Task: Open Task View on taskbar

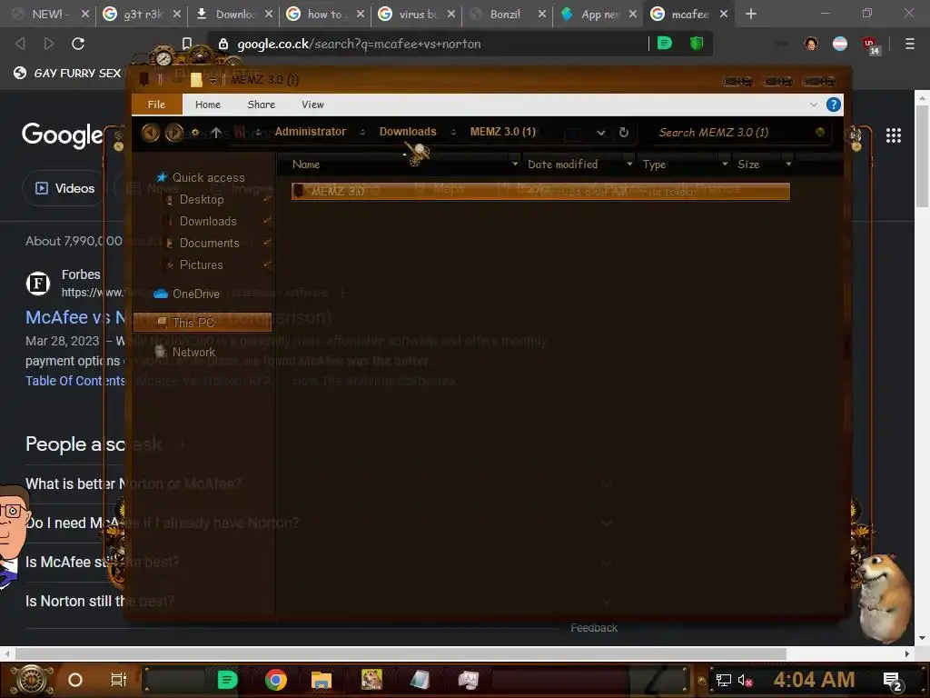Action: pyautogui.click(x=119, y=680)
